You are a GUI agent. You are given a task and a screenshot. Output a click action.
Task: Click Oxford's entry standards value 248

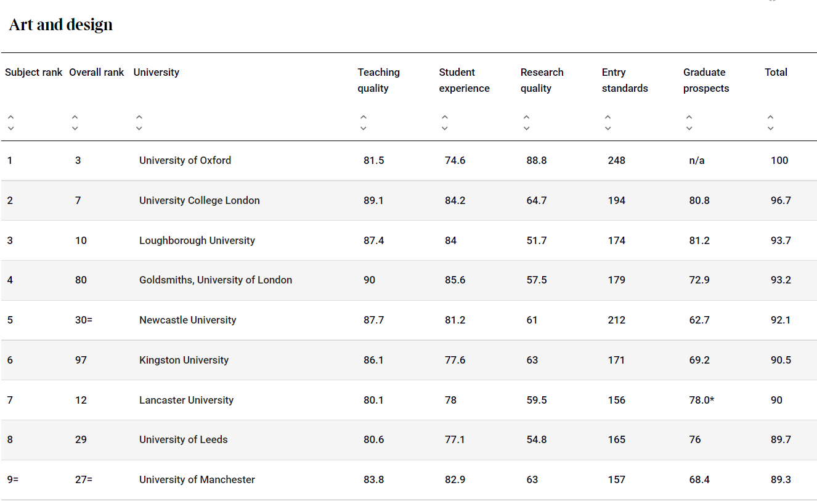tap(616, 160)
